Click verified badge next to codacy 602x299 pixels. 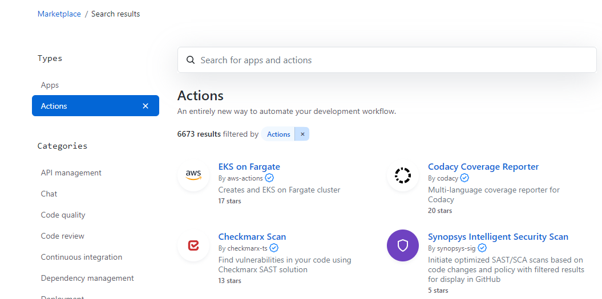pyautogui.click(x=464, y=178)
